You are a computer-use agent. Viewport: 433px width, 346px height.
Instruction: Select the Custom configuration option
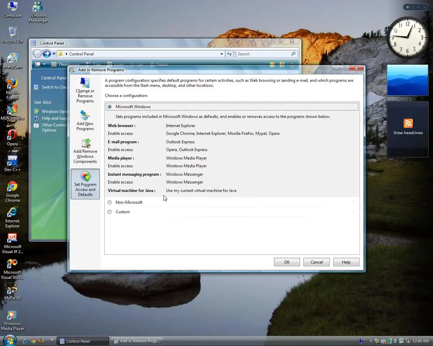(110, 212)
